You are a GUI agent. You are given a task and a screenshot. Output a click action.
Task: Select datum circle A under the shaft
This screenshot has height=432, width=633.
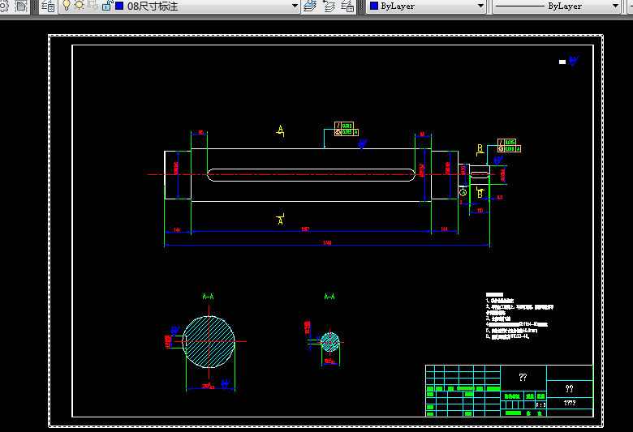tap(463, 192)
